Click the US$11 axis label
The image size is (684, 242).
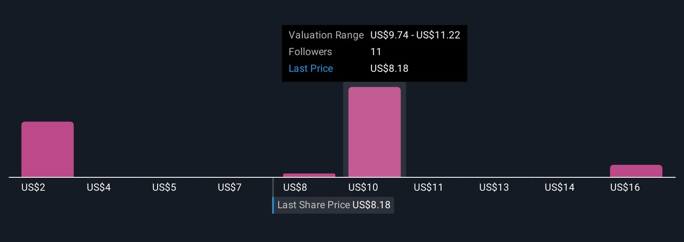pos(428,187)
